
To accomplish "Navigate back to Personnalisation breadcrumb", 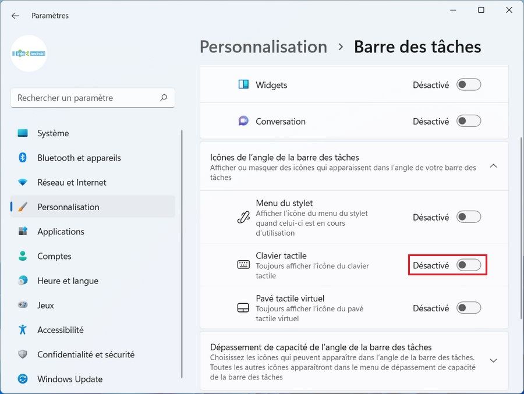I will [263, 47].
